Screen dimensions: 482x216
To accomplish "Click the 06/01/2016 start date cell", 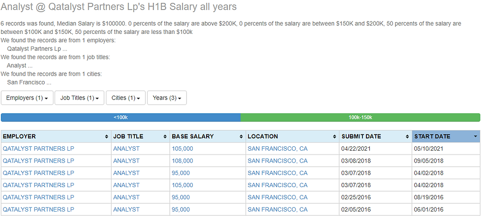I will (446, 210).
